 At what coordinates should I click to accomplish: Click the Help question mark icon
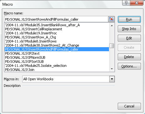tap(126, 3)
